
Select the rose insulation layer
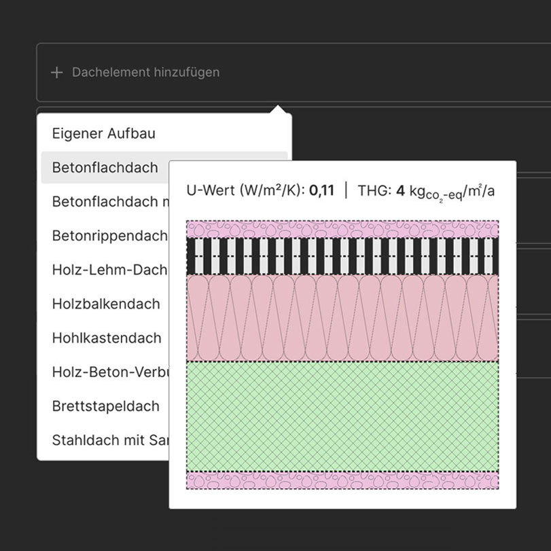point(342,318)
